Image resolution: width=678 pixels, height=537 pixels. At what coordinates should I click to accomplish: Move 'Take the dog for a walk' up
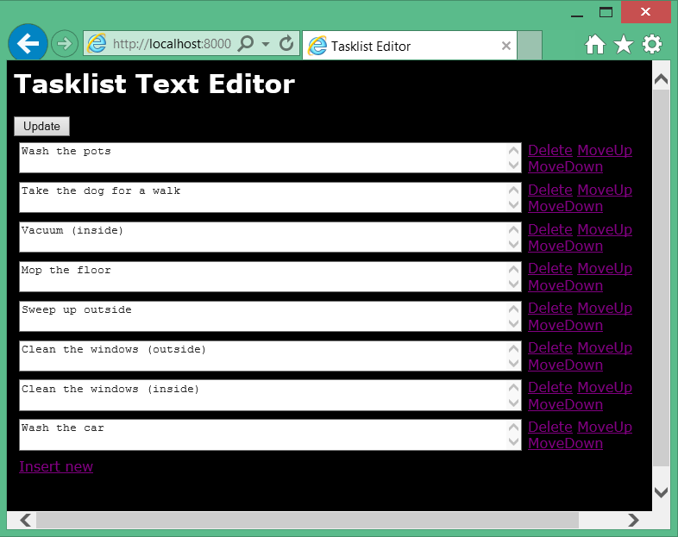coord(604,190)
